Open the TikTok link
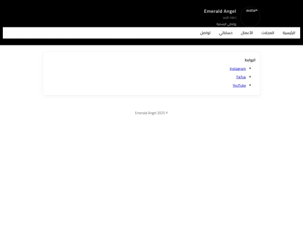Screen dimensions: 303x227 [241, 77]
